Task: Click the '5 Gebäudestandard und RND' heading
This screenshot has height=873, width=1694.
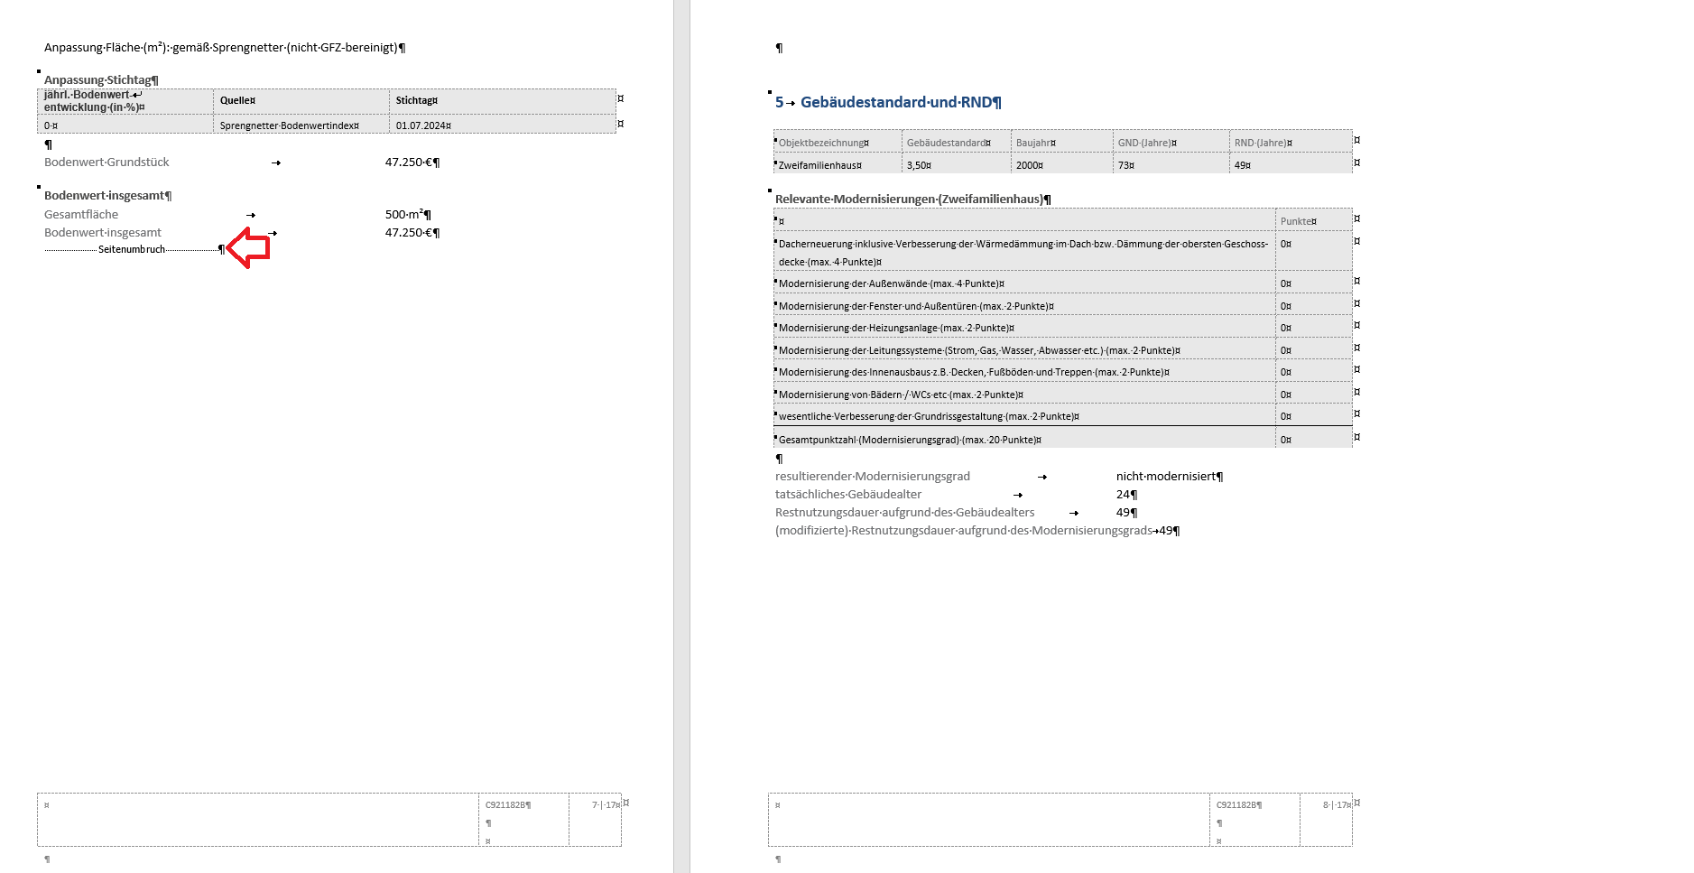Action: (888, 102)
